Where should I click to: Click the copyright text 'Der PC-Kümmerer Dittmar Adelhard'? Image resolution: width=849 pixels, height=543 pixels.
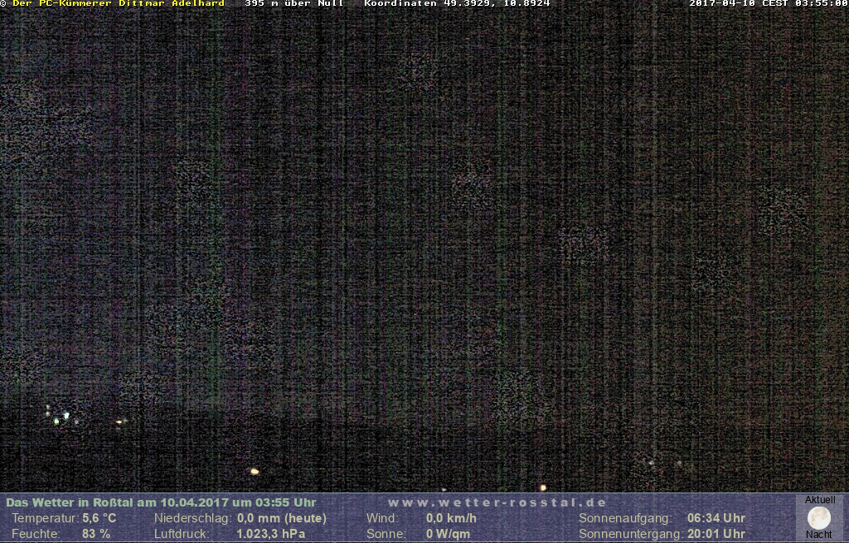coord(118,3)
